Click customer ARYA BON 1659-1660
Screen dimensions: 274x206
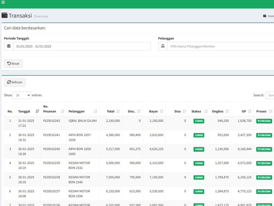pyautogui.click(x=80, y=151)
